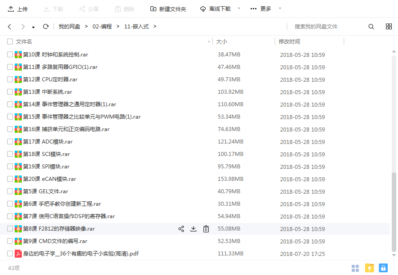The height and width of the screenshot is (275, 398).
Task: Refresh the file list
Action: [46, 26]
